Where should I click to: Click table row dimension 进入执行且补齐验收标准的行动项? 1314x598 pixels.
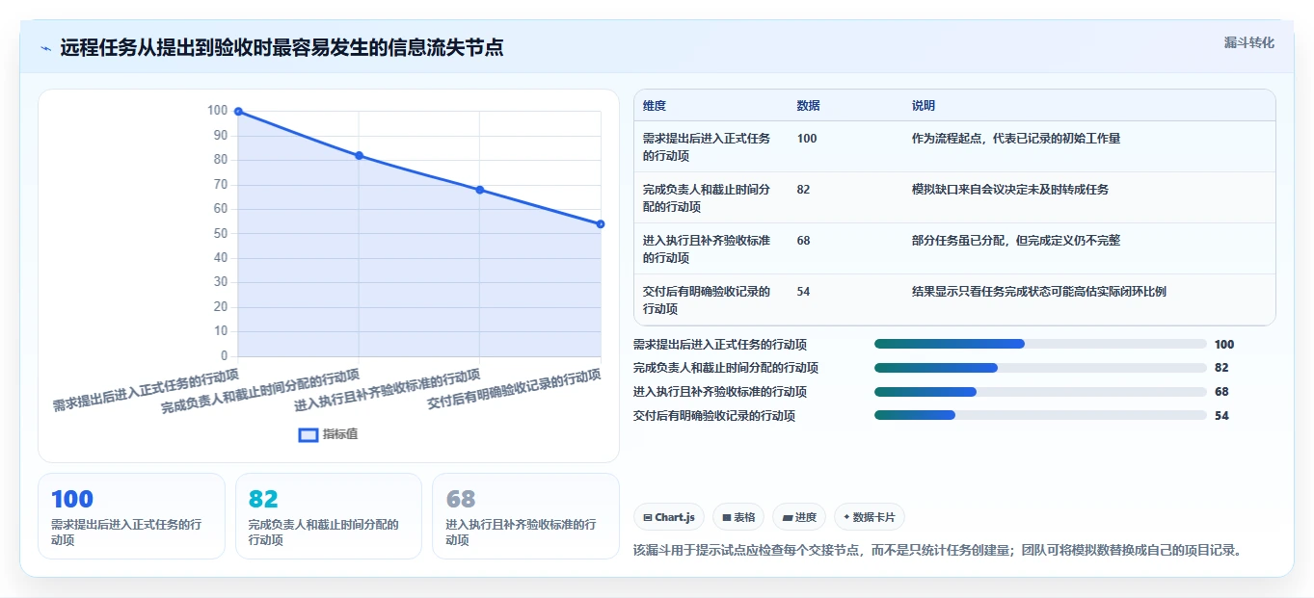click(707, 248)
